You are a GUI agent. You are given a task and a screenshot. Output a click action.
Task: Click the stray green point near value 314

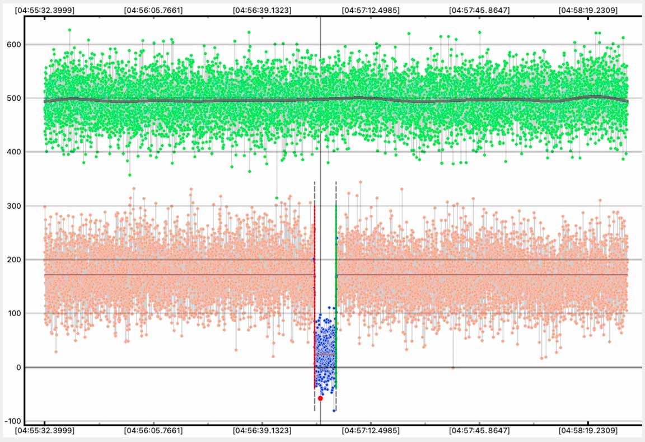277,198
